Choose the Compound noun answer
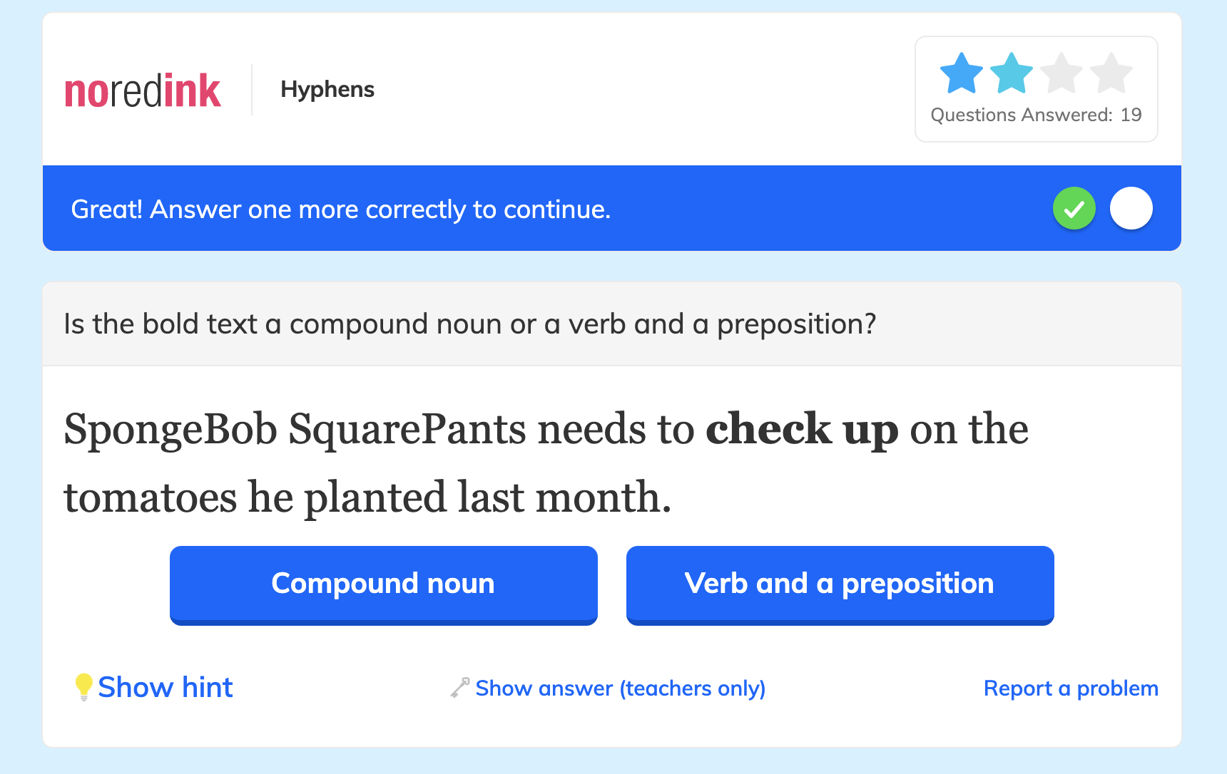1227x774 pixels. tap(384, 585)
